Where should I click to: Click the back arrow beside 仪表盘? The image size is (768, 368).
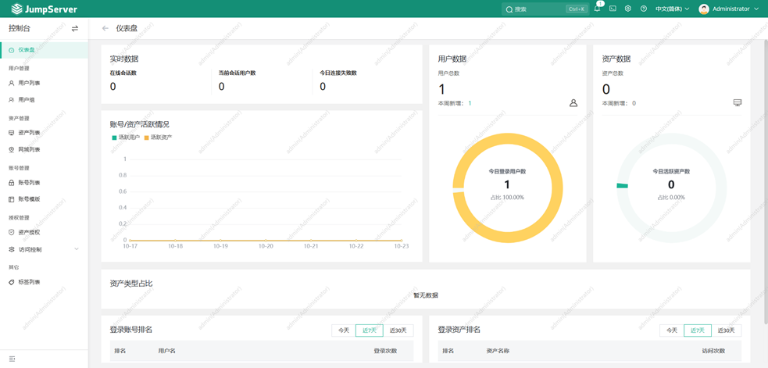105,29
